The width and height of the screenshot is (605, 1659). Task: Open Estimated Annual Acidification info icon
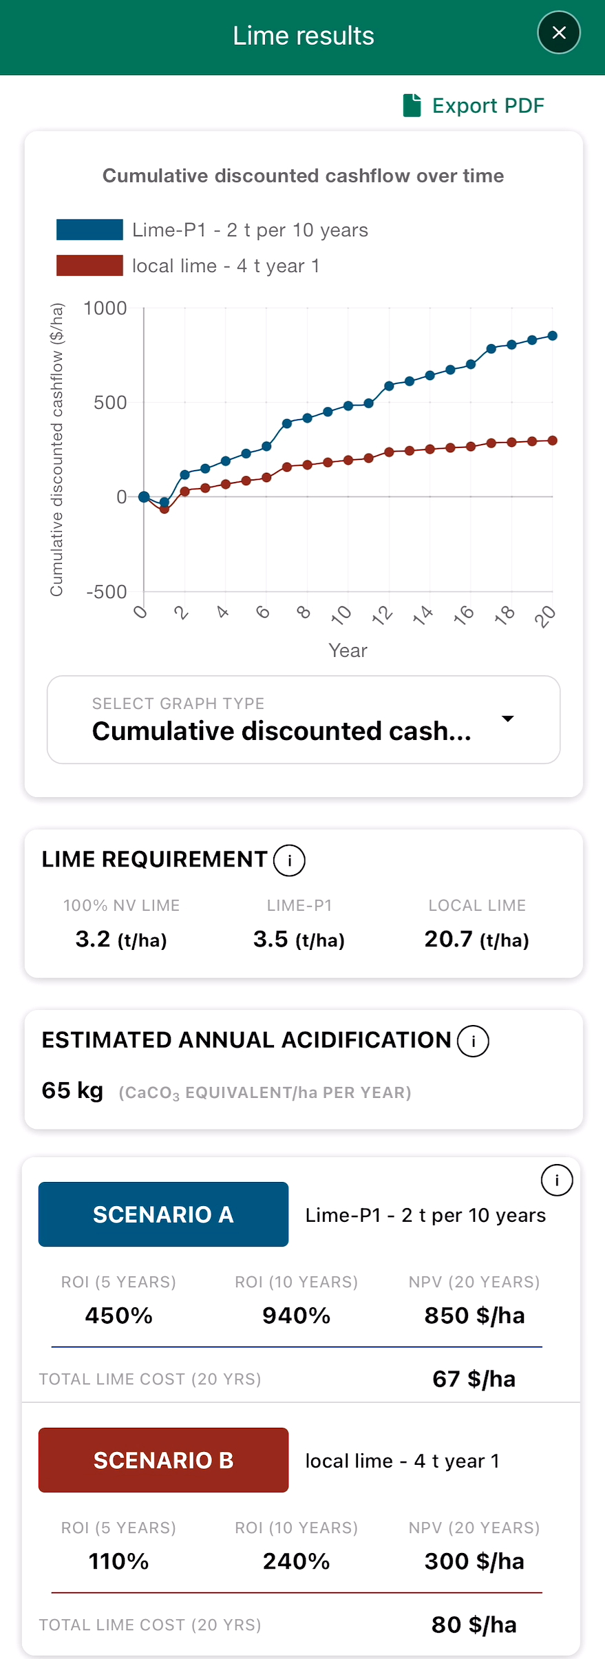(473, 1041)
